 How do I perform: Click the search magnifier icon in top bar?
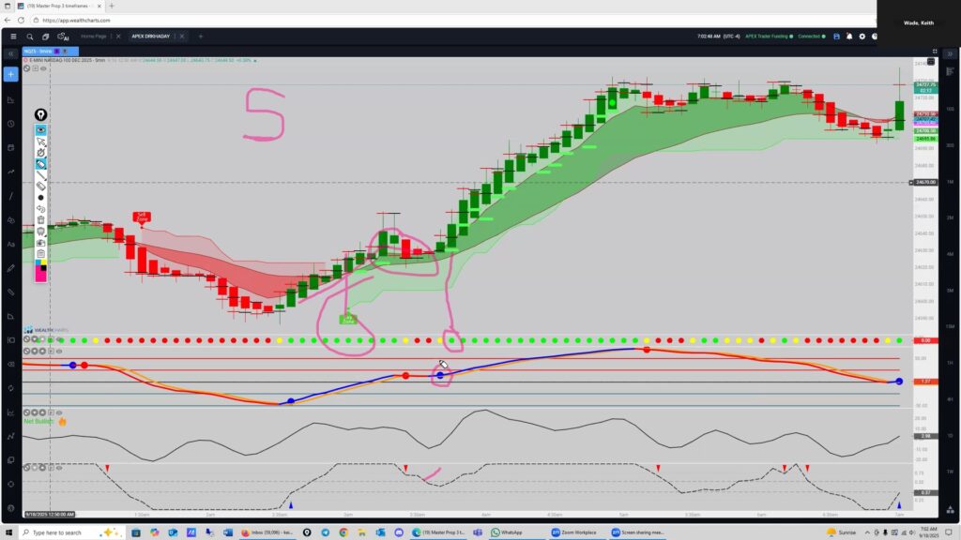(30, 37)
